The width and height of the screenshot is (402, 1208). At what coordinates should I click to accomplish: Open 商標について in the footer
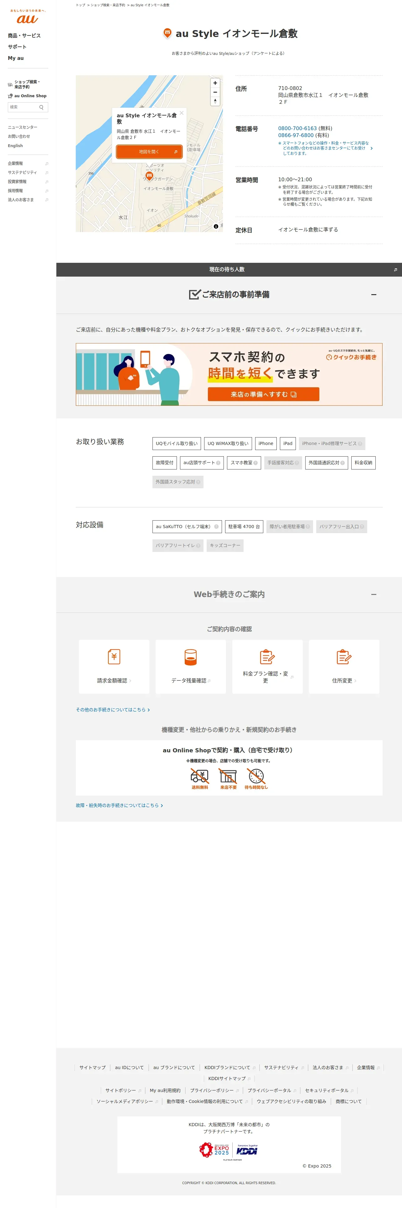point(349,1102)
